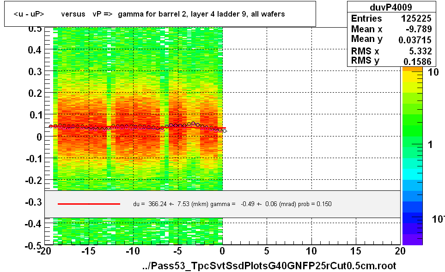Click the color scale label 1
The height and width of the screenshot is (272, 445).
point(430,145)
